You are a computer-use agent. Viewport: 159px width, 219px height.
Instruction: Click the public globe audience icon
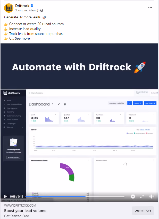point(42,11)
